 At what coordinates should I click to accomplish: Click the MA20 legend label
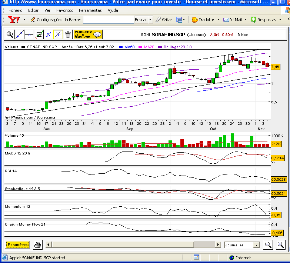149,47
